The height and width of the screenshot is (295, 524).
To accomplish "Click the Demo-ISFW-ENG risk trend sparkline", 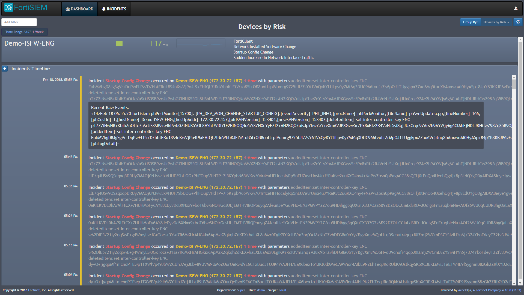I will click(201, 44).
